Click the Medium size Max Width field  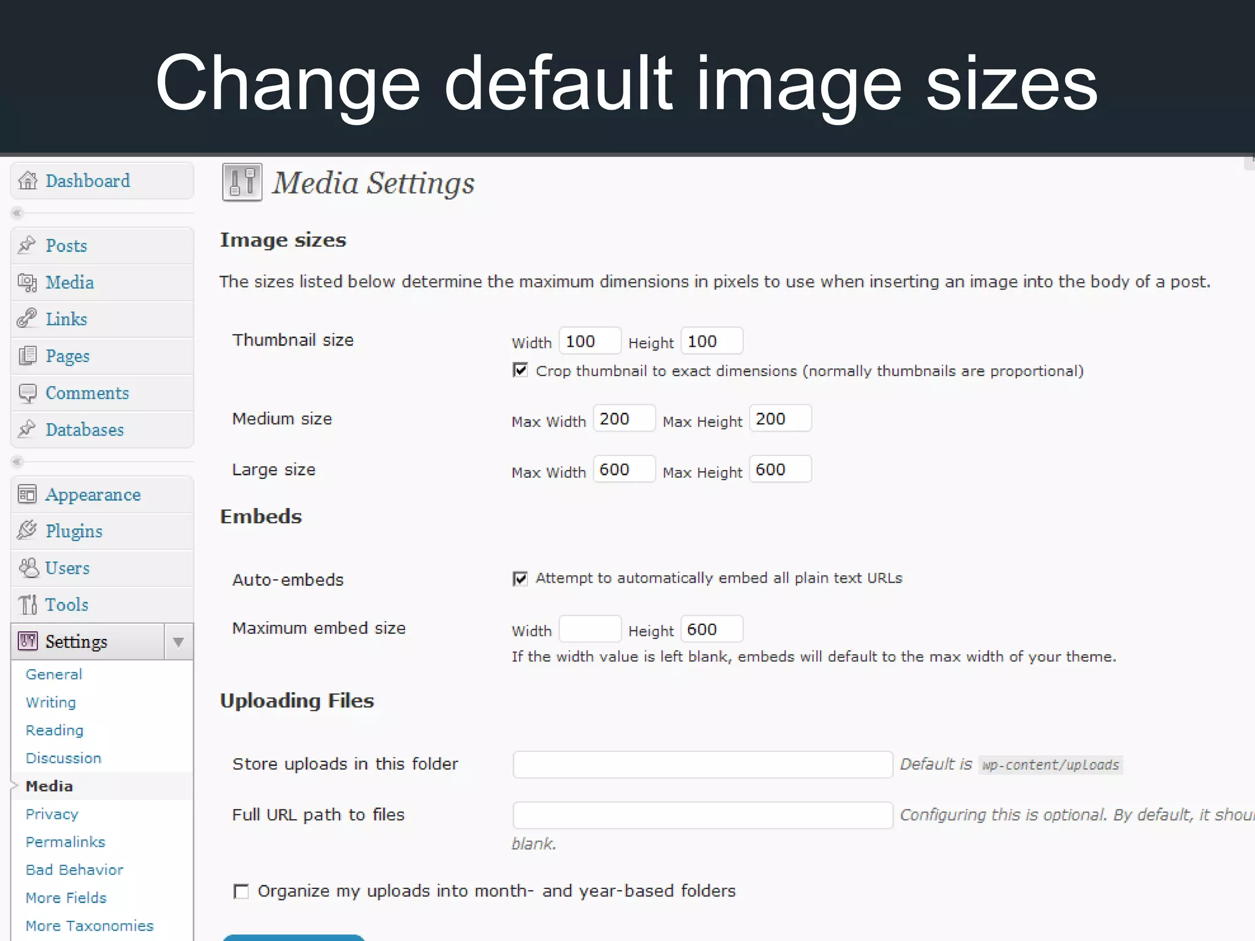click(x=624, y=418)
